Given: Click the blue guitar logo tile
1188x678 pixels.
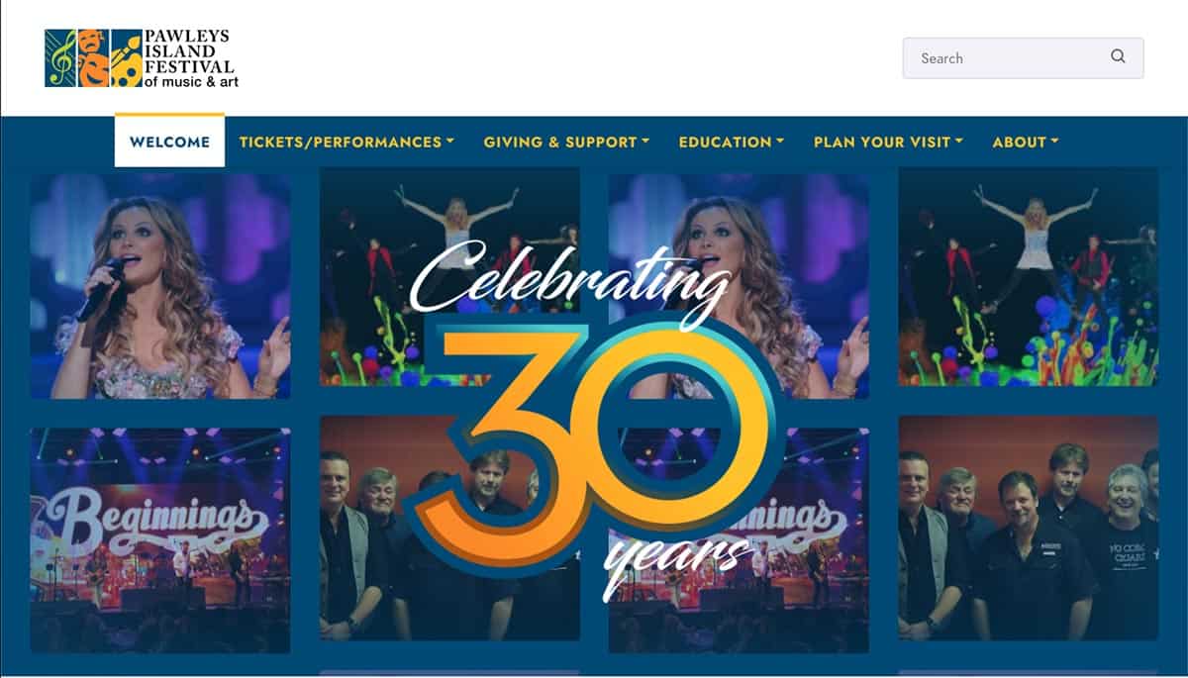Looking at the screenshot, I should click(126, 58).
